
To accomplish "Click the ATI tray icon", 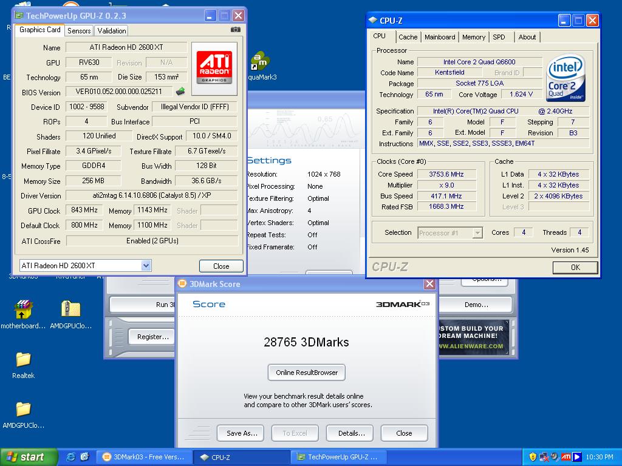I will (x=566, y=457).
